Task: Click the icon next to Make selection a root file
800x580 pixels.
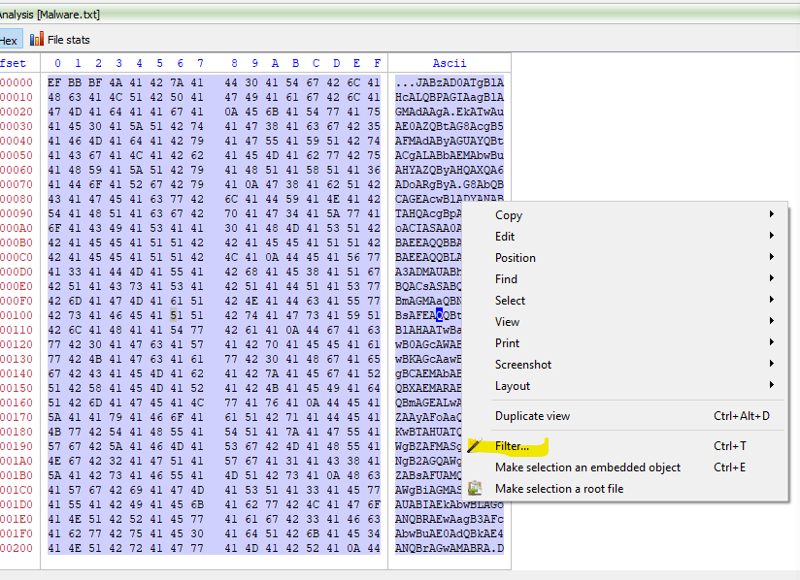Action: coord(475,489)
